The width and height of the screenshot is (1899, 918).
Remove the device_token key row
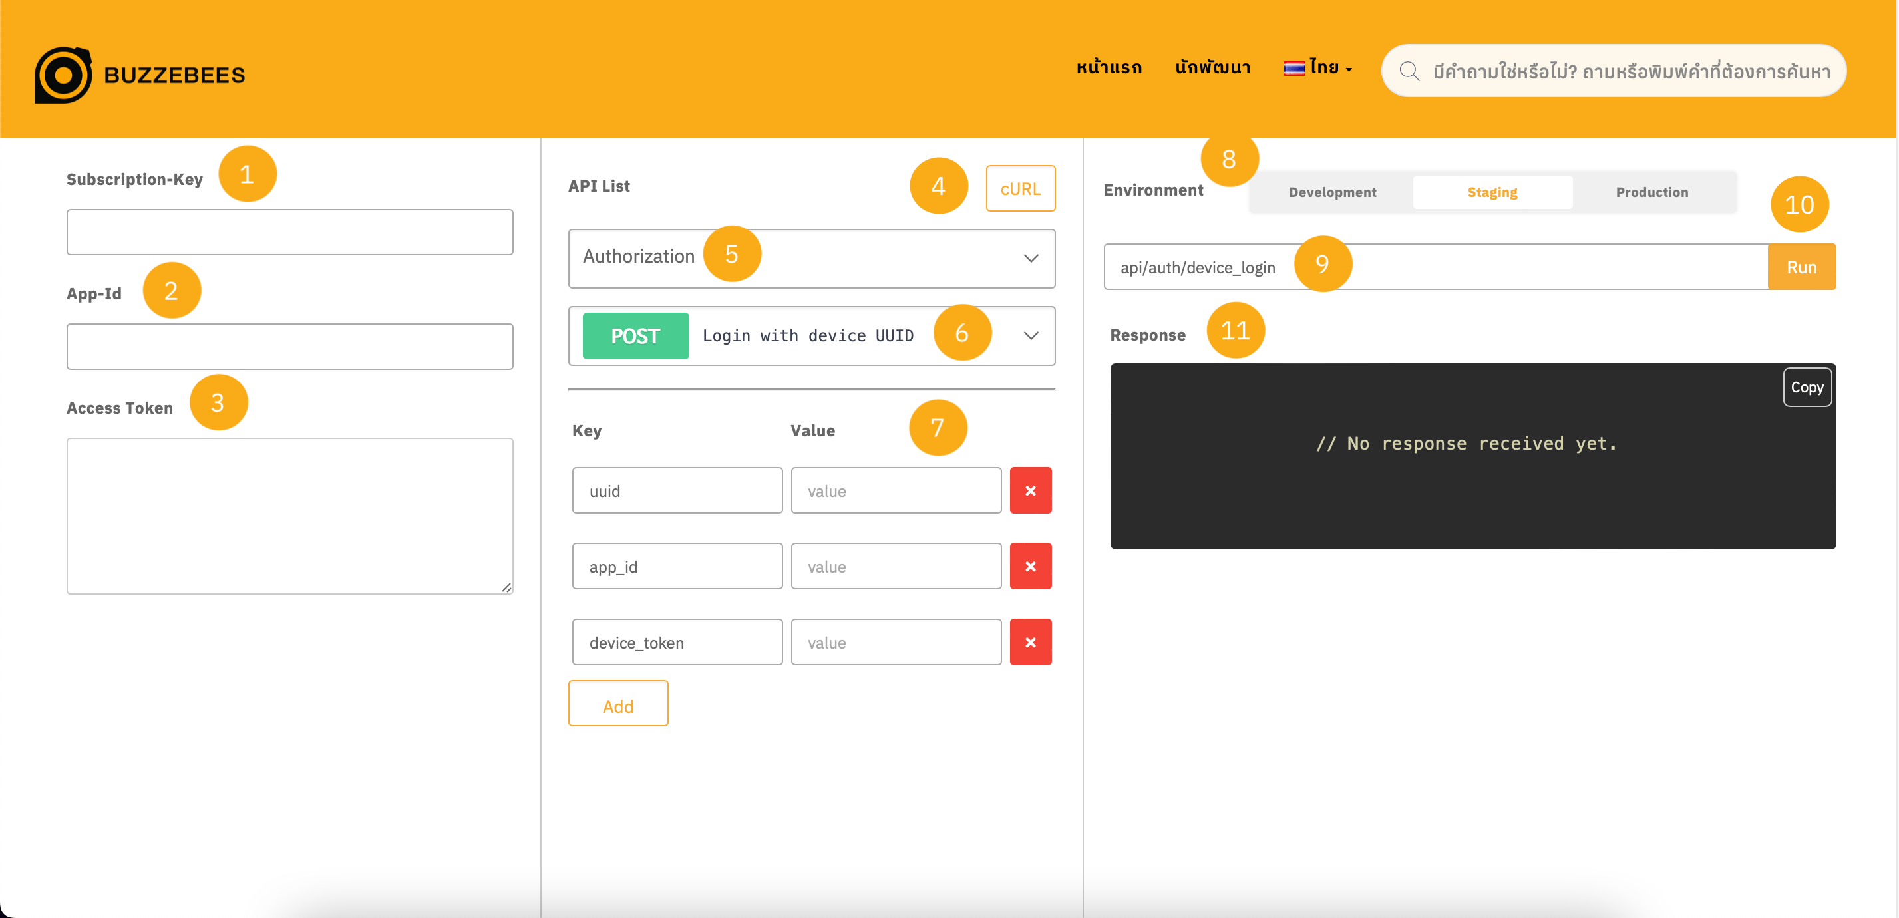point(1030,642)
